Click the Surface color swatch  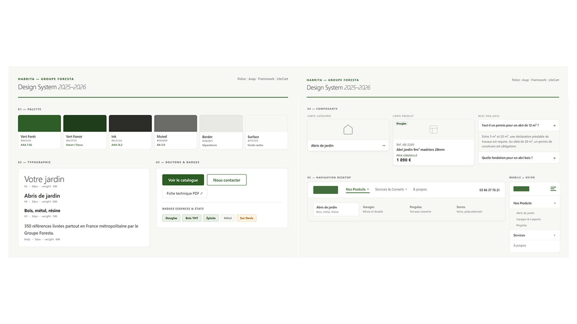pos(266,123)
